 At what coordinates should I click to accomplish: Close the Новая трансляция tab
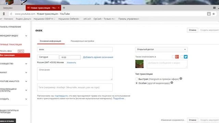(x=59, y=8)
